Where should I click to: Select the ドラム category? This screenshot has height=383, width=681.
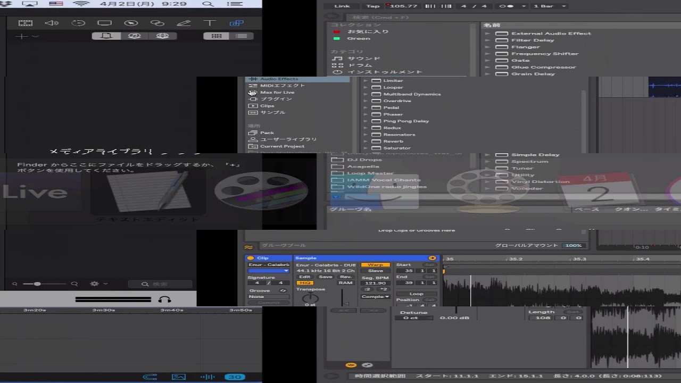click(360, 65)
